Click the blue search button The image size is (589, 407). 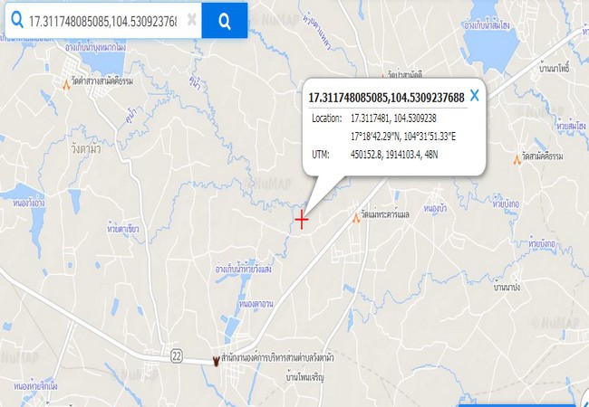(224, 20)
